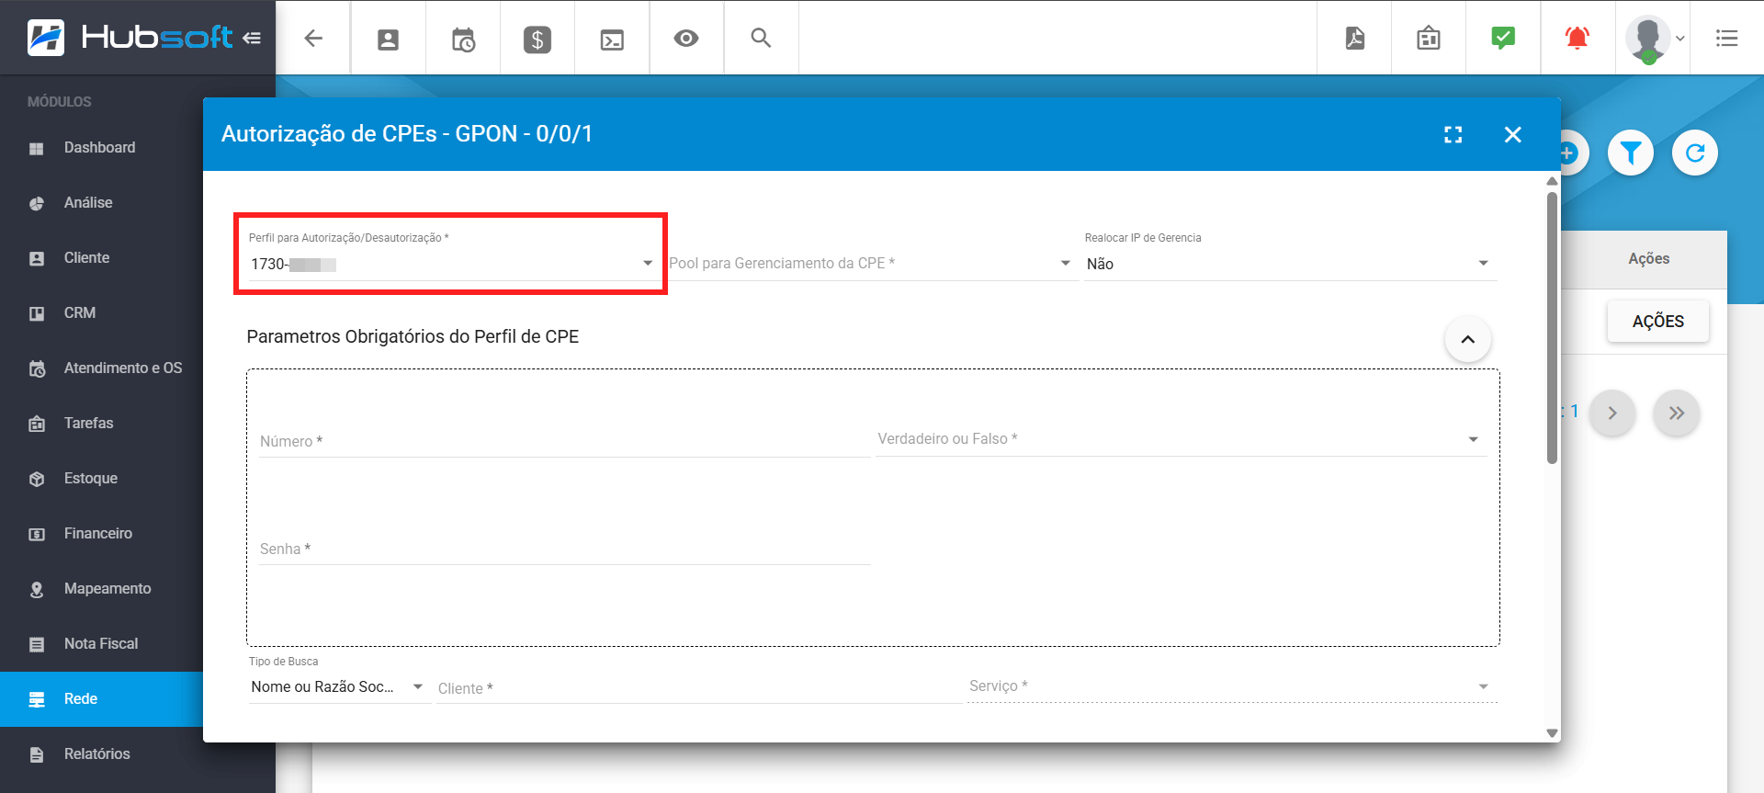This screenshot has height=793, width=1764.
Task: Click the filter funnel button
Action: (1631, 153)
